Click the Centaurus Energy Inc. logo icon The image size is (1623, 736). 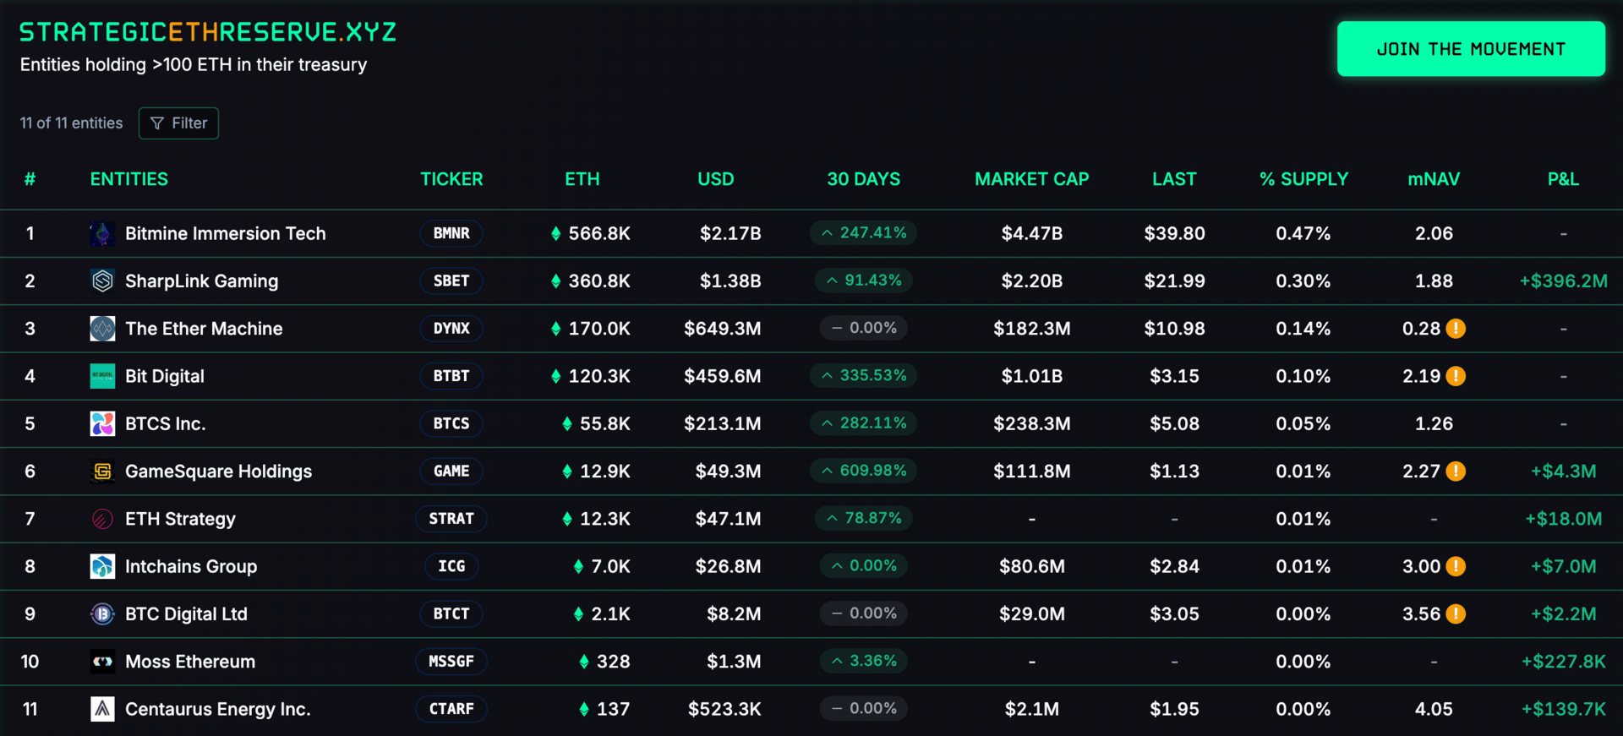102,709
